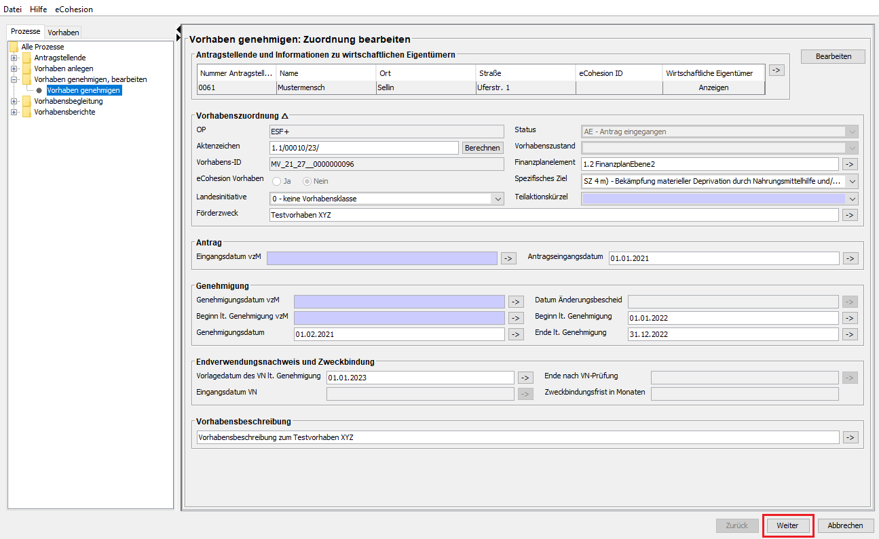
Task: Select the Ja radio for eCohesion Vorhaben
Action: (277, 182)
